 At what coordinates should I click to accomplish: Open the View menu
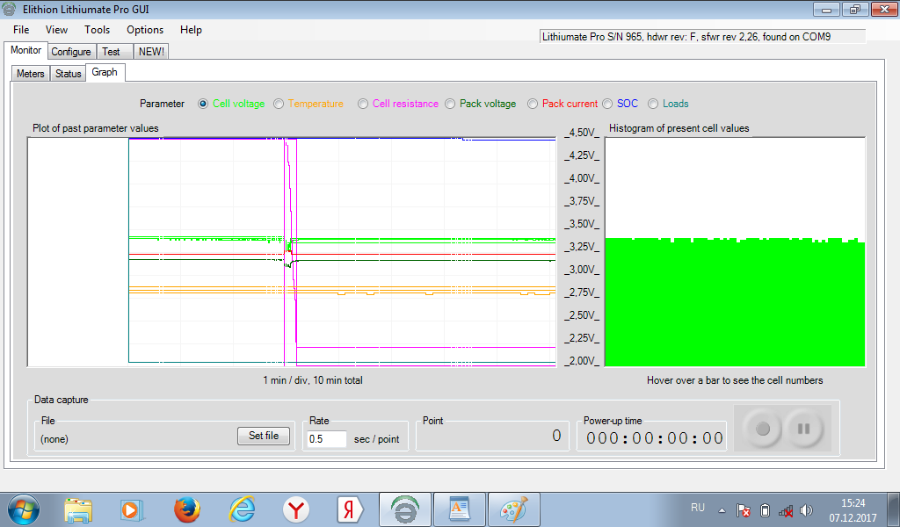[x=56, y=30]
